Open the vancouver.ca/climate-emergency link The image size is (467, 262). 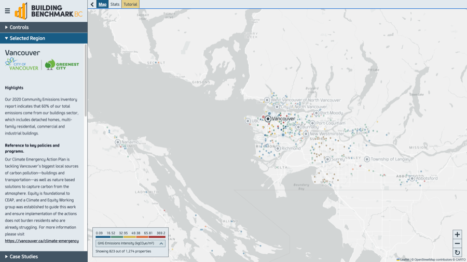point(42,241)
